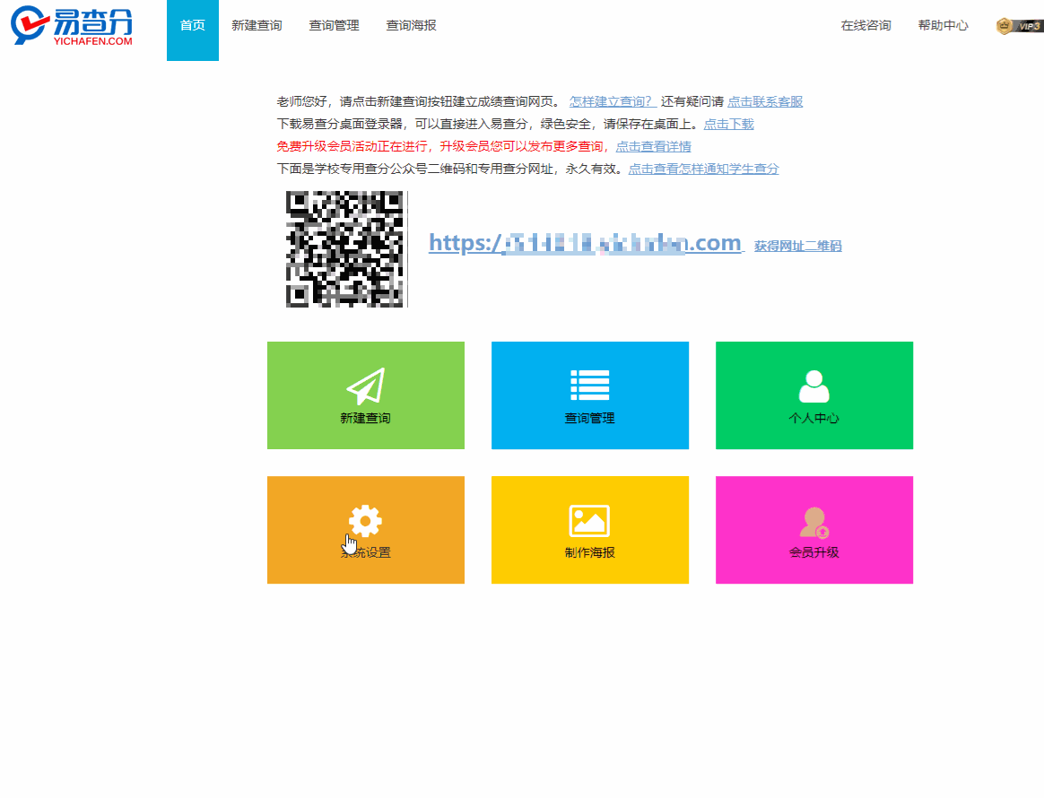
Task: Click the 查询管理 tile label
Action: point(590,418)
